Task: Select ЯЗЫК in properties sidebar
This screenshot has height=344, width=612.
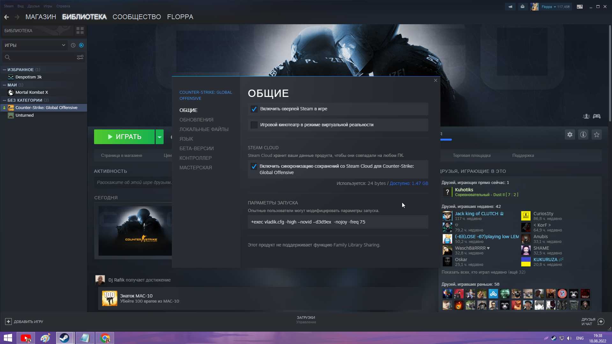Action: point(186,139)
